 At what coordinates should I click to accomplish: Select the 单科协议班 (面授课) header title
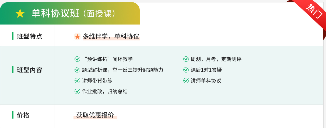coord(73,13)
